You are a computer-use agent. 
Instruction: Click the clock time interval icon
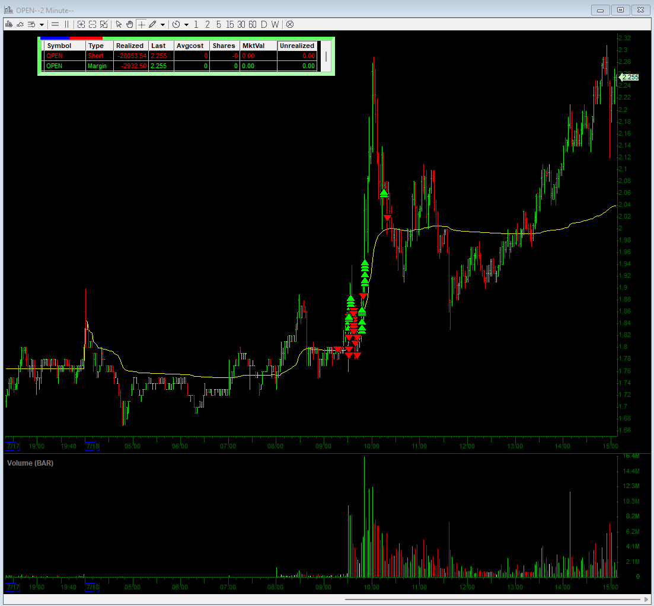tap(176, 25)
